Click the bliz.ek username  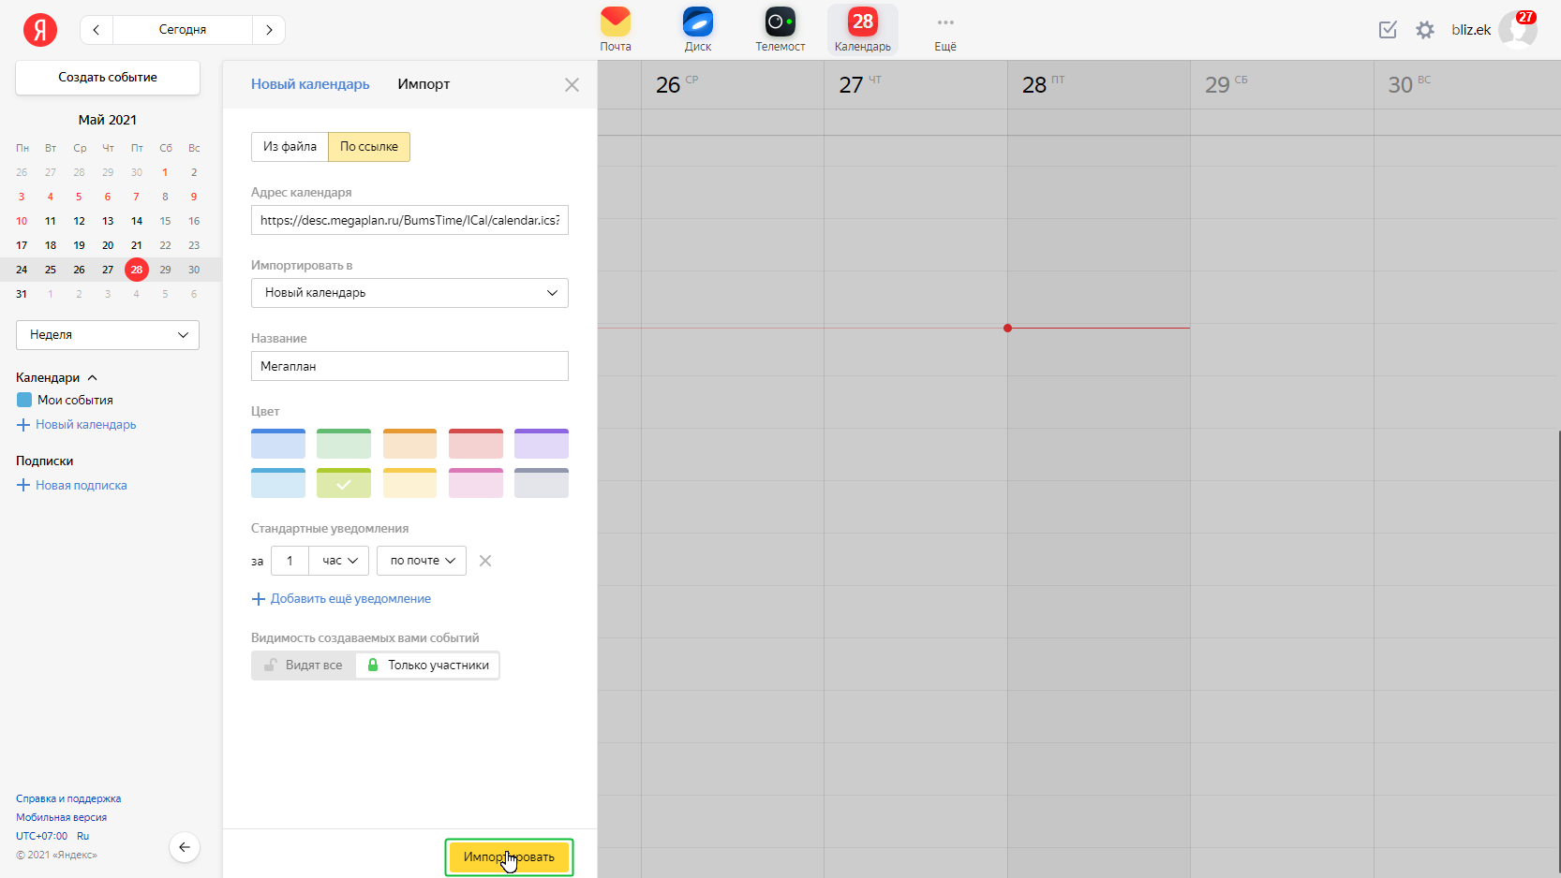1471,30
